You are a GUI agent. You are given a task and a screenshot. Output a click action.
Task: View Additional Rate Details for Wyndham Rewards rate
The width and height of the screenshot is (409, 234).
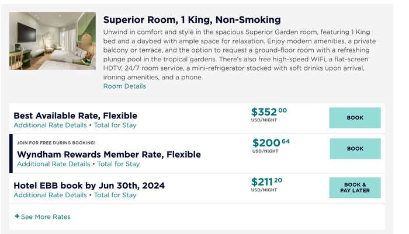coord(54,164)
